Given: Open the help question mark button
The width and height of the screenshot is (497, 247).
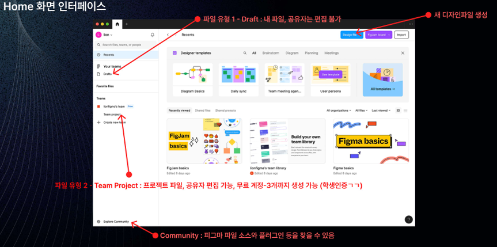Looking at the screenshot, I should click(408, 219).
